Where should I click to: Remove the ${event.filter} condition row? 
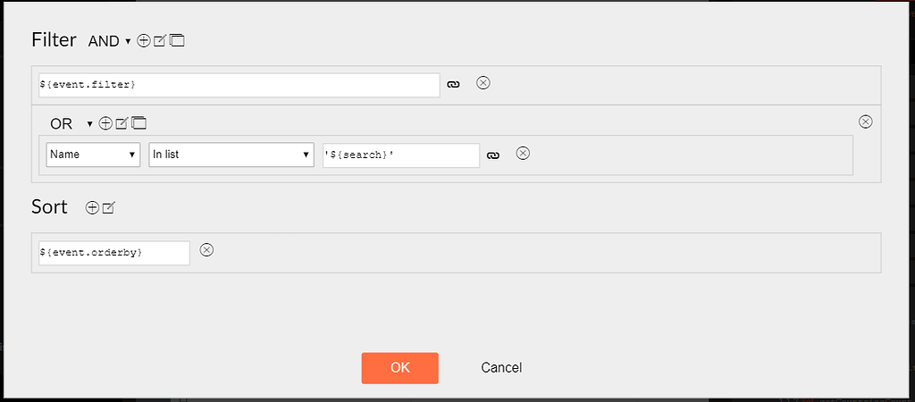tap(483, 83)
